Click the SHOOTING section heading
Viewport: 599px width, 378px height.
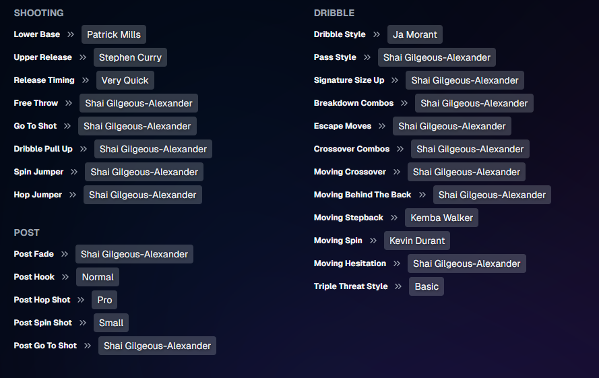point(39,13)
